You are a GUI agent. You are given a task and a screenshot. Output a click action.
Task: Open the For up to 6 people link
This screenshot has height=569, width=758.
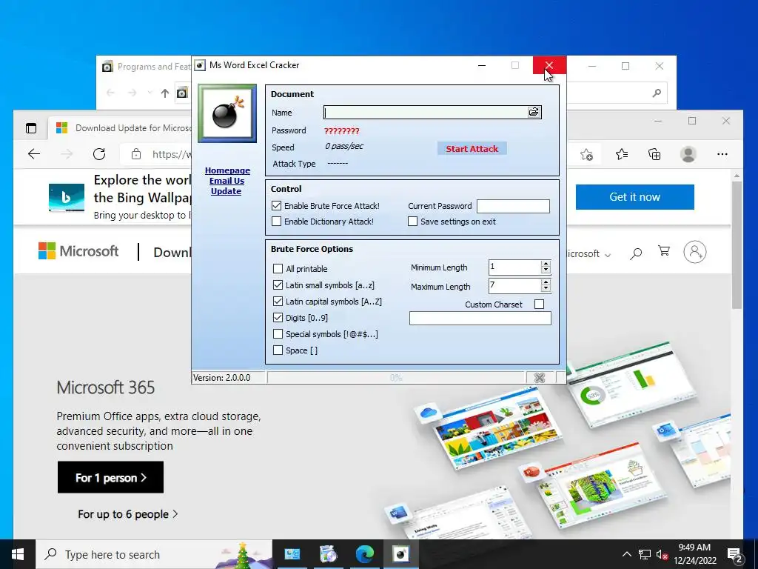[x=127, y=514]
